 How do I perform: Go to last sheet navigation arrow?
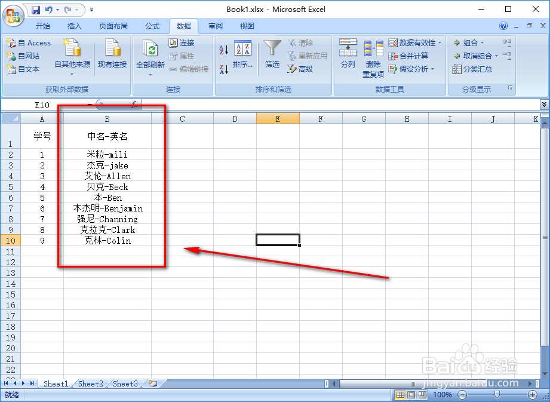point(32,383)
